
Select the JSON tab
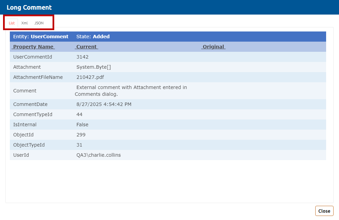39,23
